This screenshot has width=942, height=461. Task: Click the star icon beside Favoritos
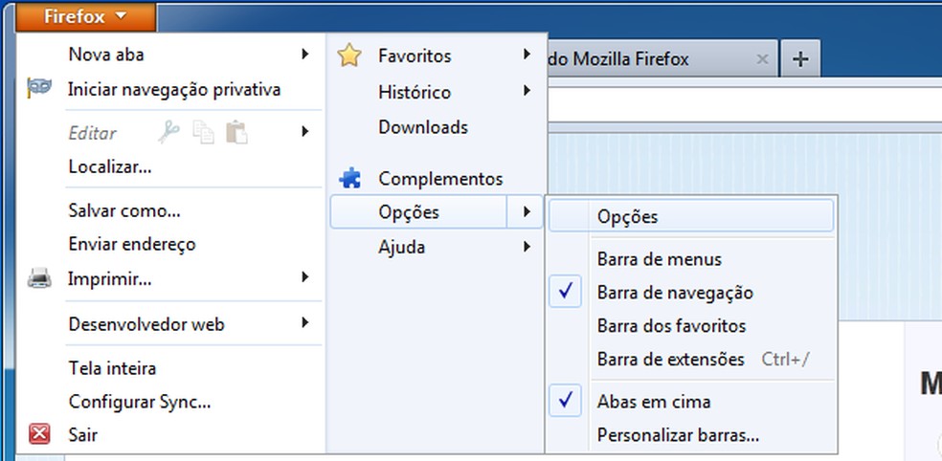pos(349,55)
